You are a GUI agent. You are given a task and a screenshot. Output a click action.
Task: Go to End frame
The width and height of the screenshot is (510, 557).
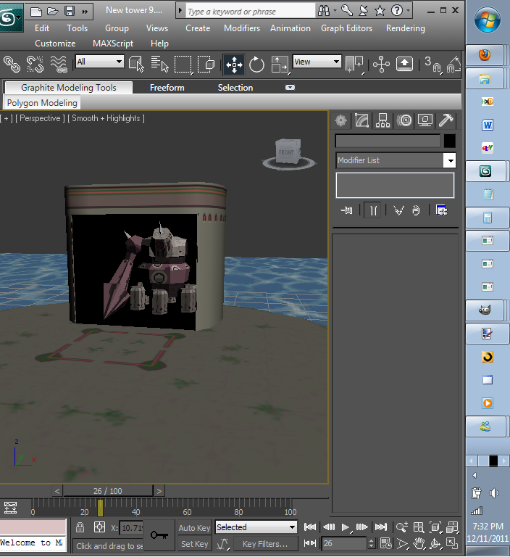tap(381, 527)
